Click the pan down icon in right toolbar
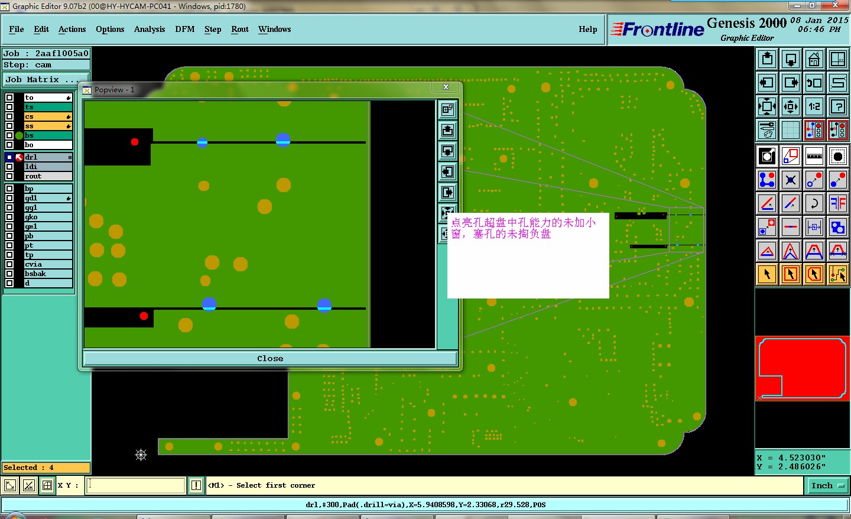 791,59
